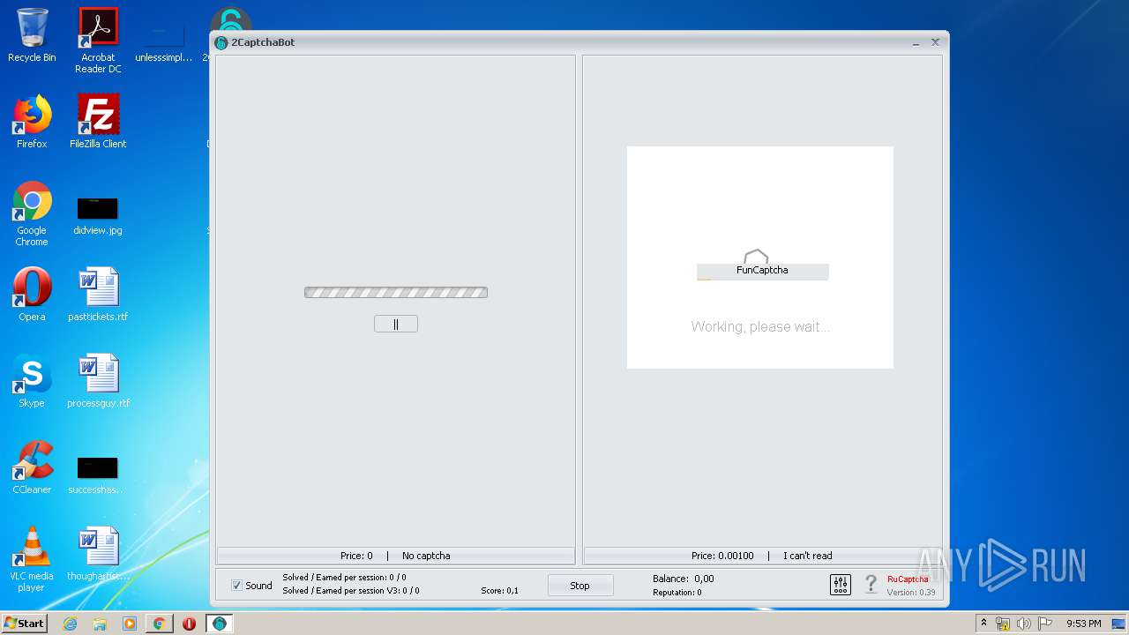Select the FileZilla Client desktop icon
This screenshot has width=1129, height=635.
pos(98,122)
